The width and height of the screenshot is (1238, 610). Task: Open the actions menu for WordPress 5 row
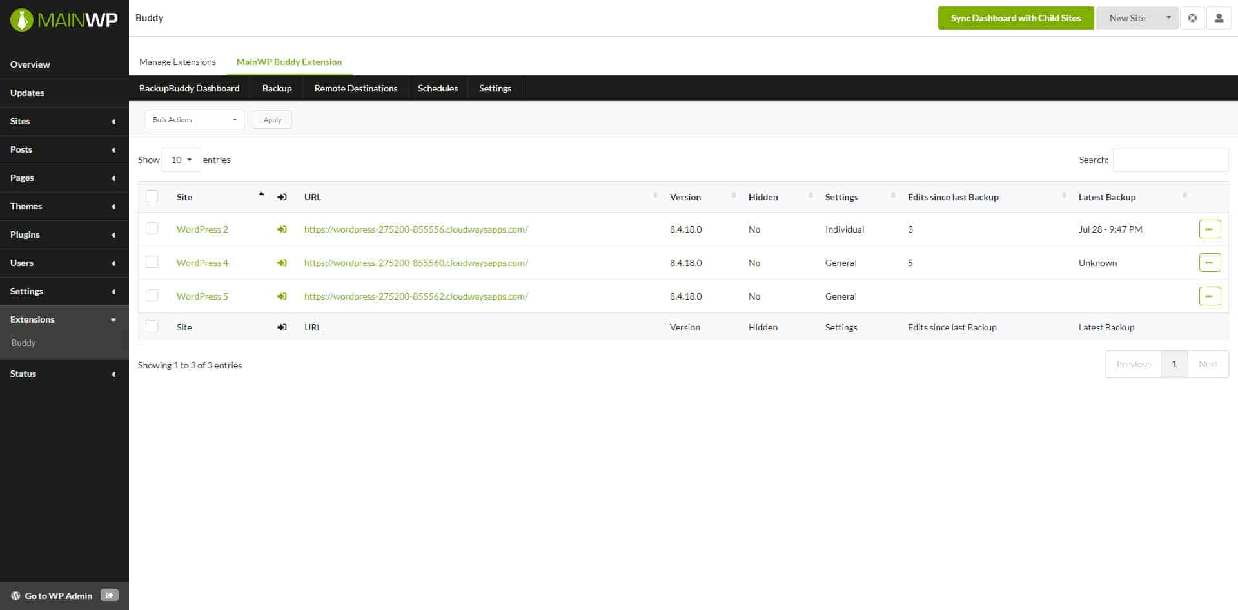1210,296
